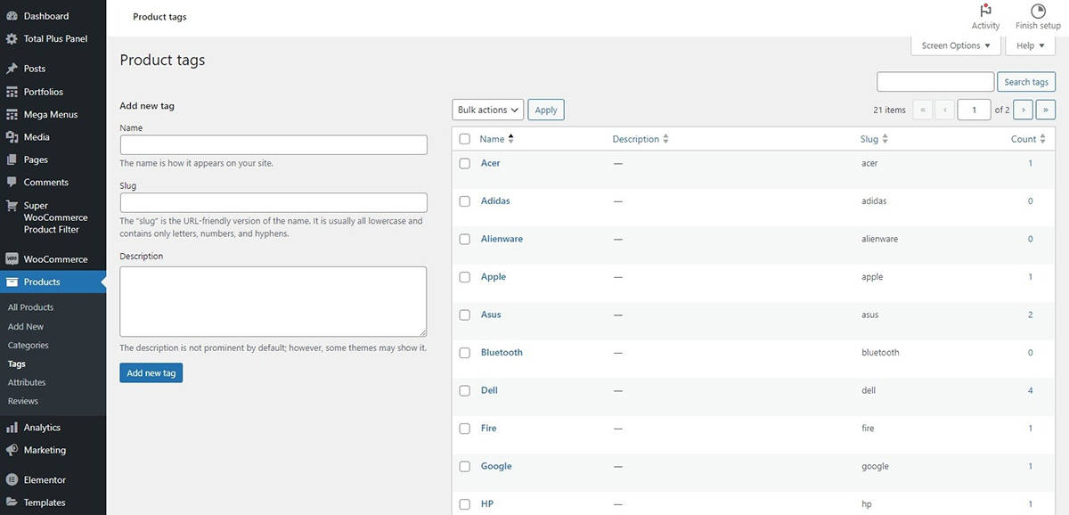
Task: Click the Asus count 2 link
Action: click(1031, 315)
